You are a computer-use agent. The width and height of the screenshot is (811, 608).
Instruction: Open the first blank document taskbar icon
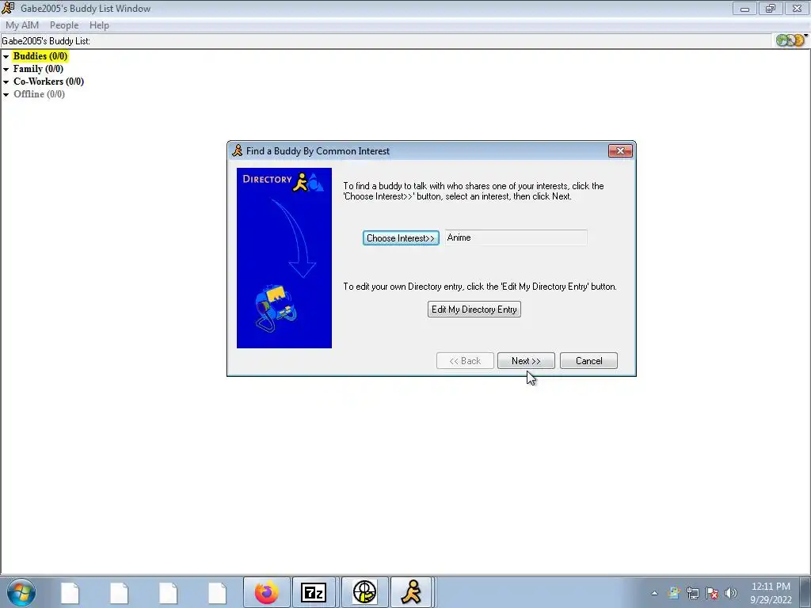tap(70, 592)
